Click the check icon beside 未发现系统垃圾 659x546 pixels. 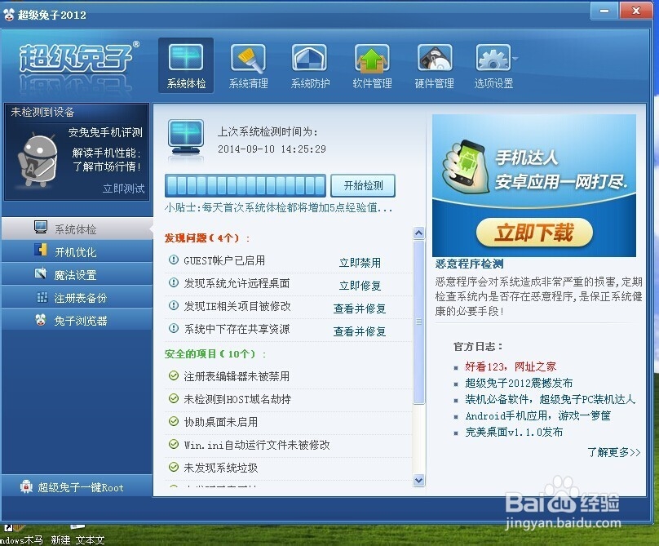click(173, 467)
